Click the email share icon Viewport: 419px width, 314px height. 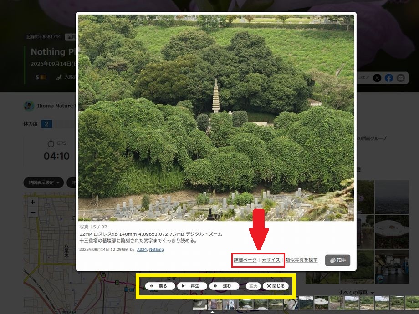point(400,78)
